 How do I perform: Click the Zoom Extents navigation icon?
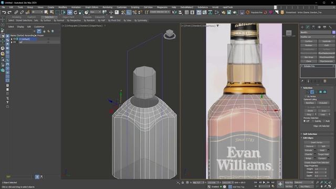click(x=325, y=182)
